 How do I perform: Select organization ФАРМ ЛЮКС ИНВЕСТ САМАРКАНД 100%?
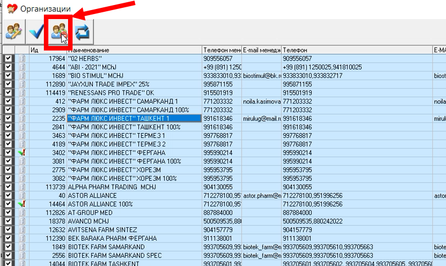134,110
